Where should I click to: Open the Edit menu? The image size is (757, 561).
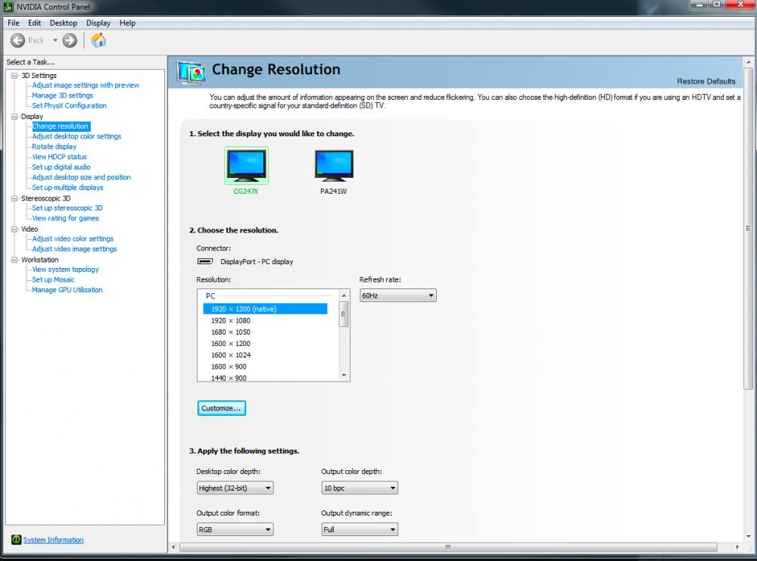(34, 23)
